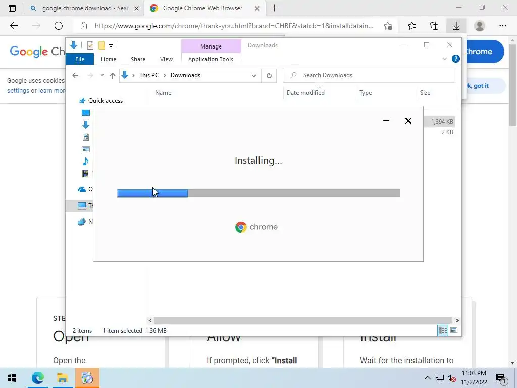Click Downloads in the breadcrumb path

tap(185, 75)
